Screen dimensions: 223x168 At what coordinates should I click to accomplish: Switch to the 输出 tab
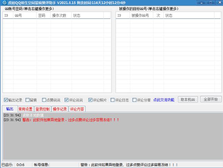(x=10, y=109)
